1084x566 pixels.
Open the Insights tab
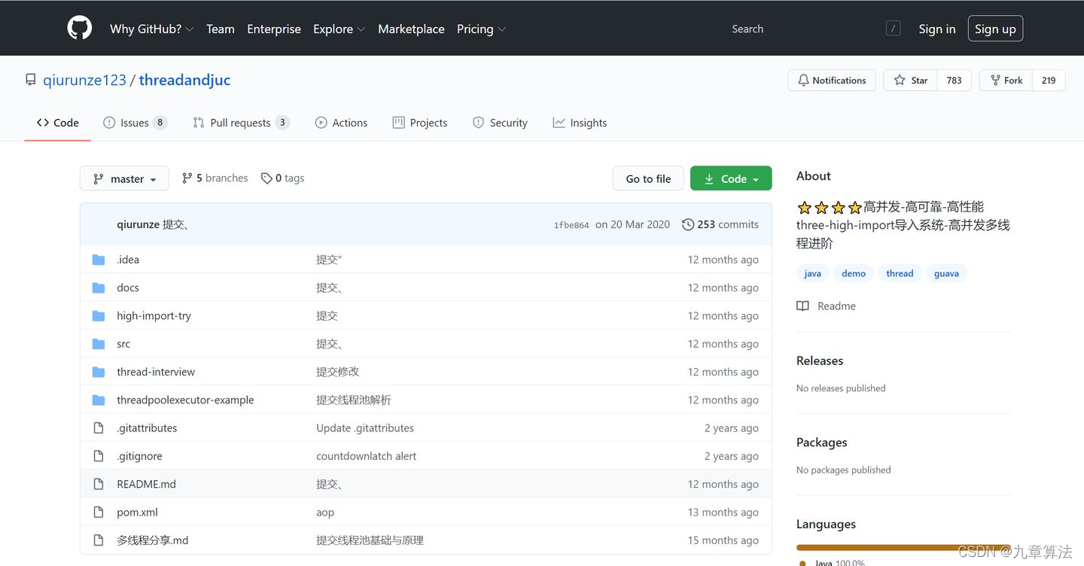tap(580, 123)
